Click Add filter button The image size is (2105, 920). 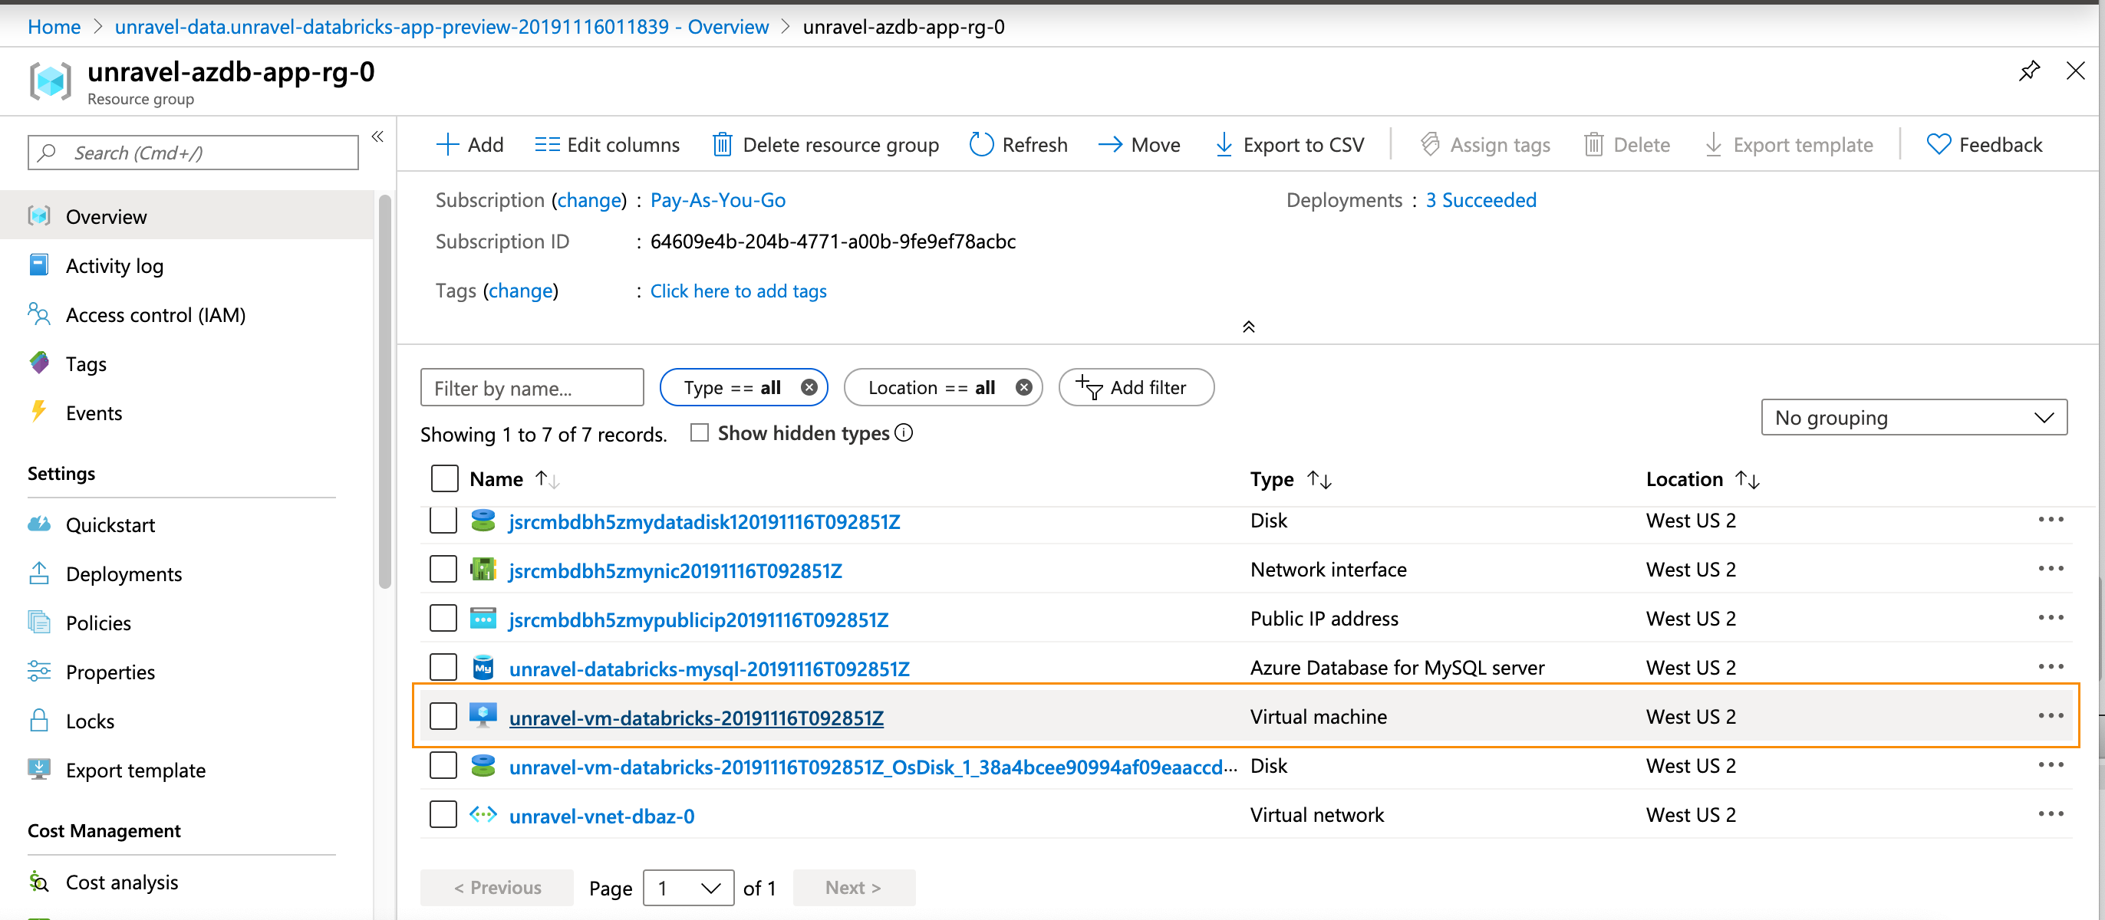[1136, 388]
